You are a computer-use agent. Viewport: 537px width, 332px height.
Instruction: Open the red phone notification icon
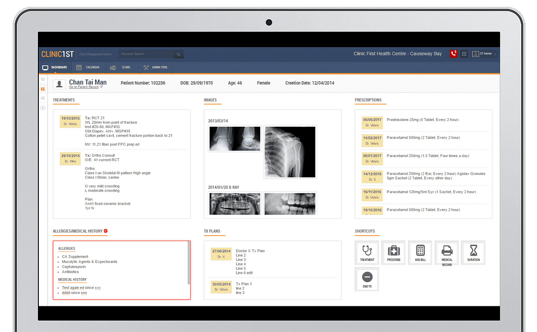click(x=454, y=54)
